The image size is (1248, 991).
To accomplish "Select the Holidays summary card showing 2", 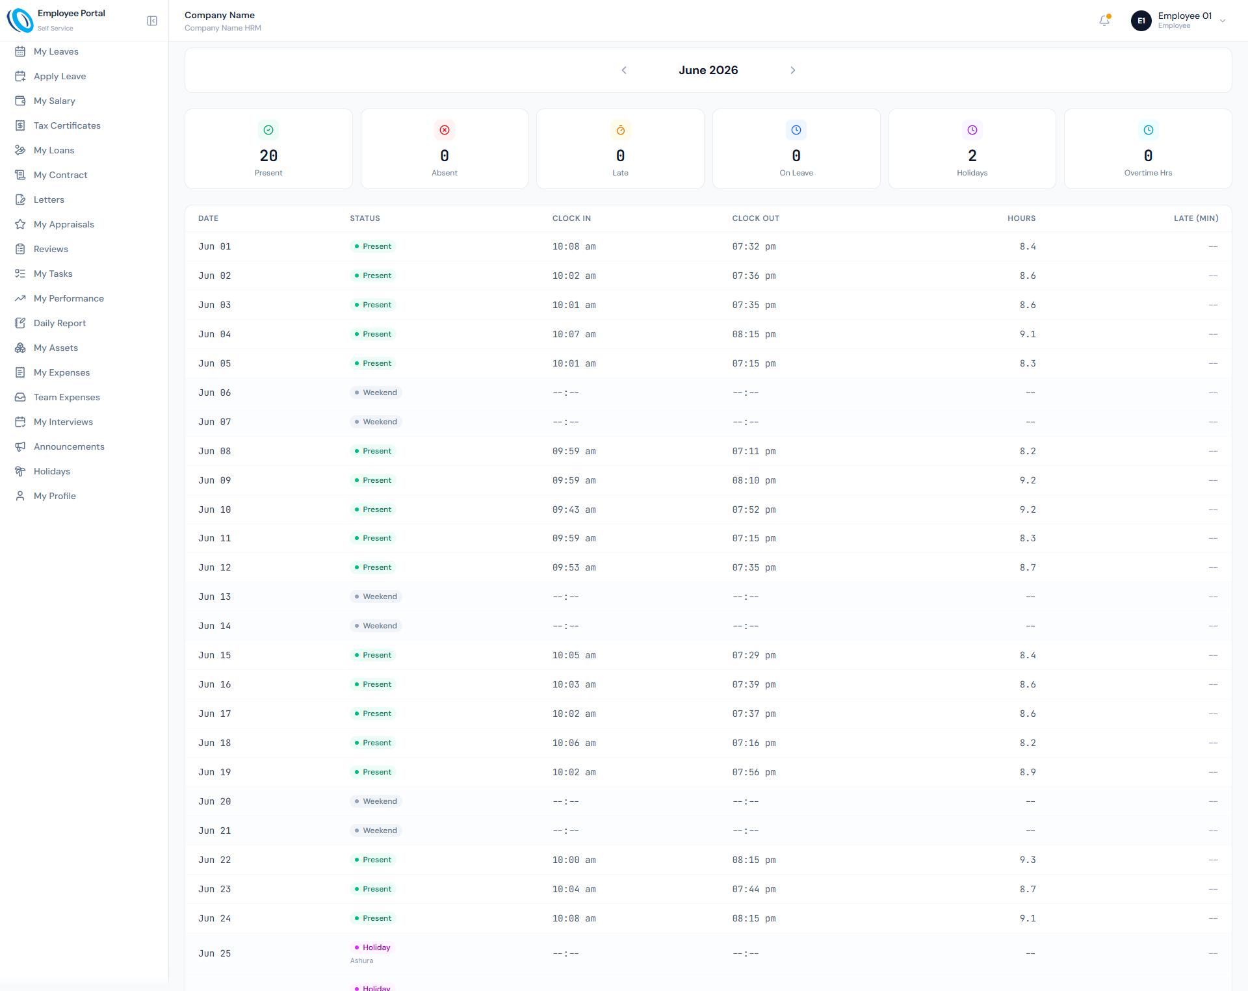I will coord(972,149).
